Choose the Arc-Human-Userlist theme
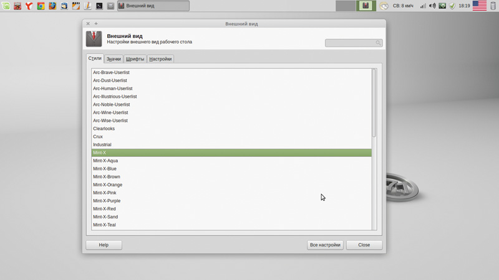The image size is (499, 280). (231, 88)
